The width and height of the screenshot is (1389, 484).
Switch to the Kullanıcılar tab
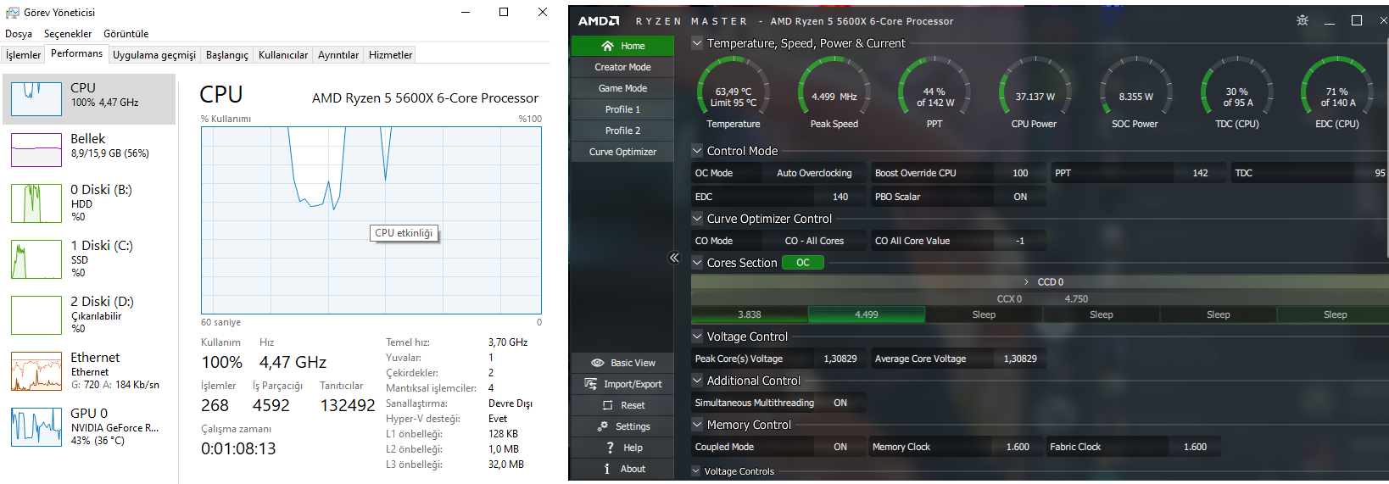pyautogui.click(x=283, y=55)
